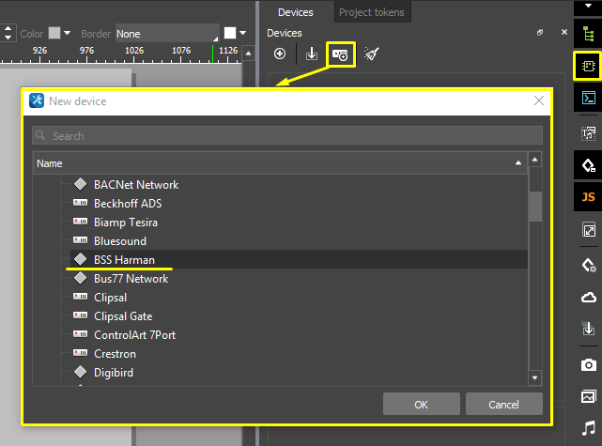Switch to the Project tokens tab
The image size is (602, 446).
(371, 11)
